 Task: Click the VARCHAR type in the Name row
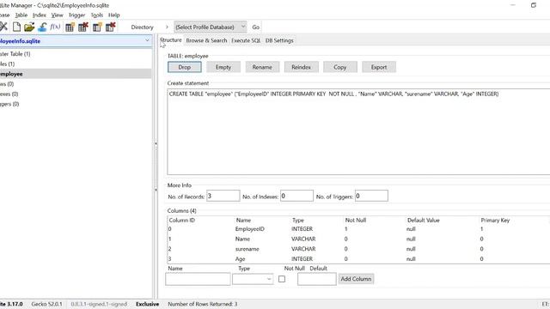tap(303, 239)
